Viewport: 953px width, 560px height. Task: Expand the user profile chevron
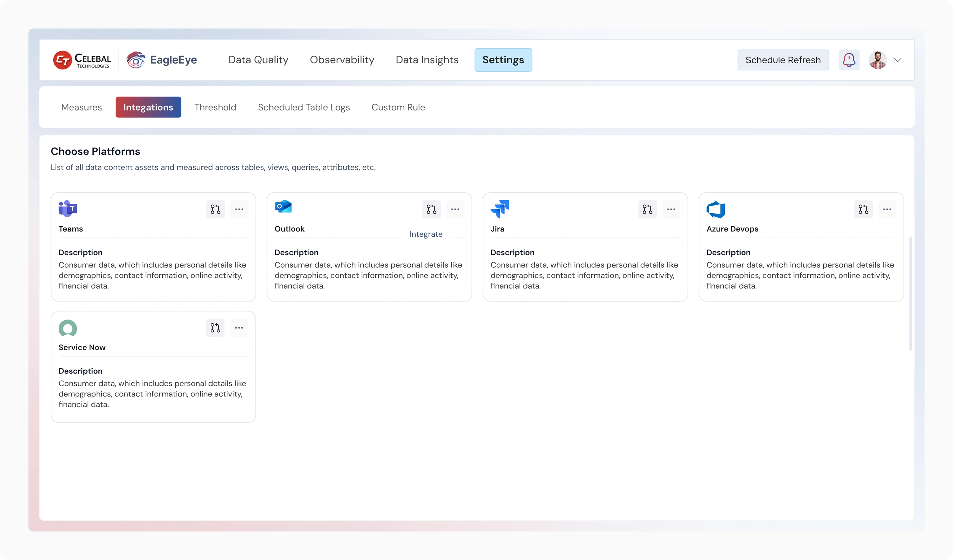pyautogui.click(x=897, y=60)
